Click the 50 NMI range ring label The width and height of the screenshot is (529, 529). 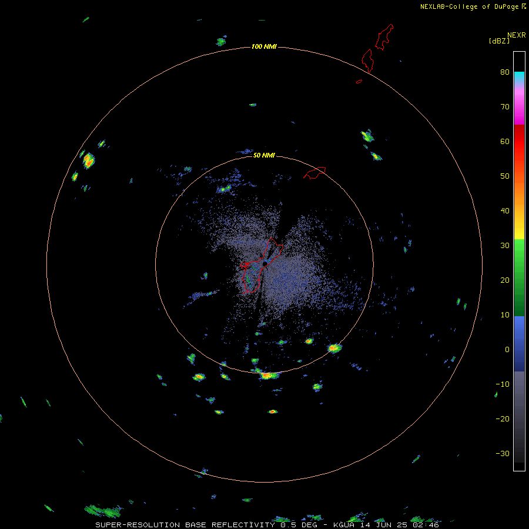click(264, 155)
